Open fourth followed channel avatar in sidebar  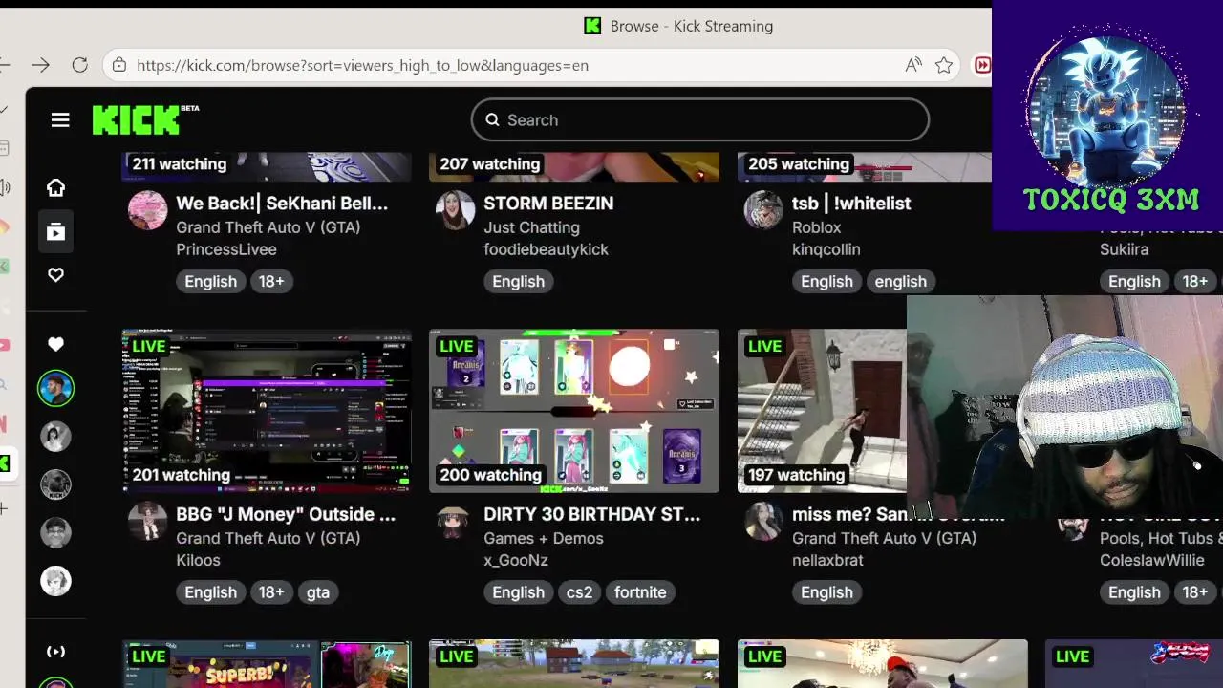55,532
